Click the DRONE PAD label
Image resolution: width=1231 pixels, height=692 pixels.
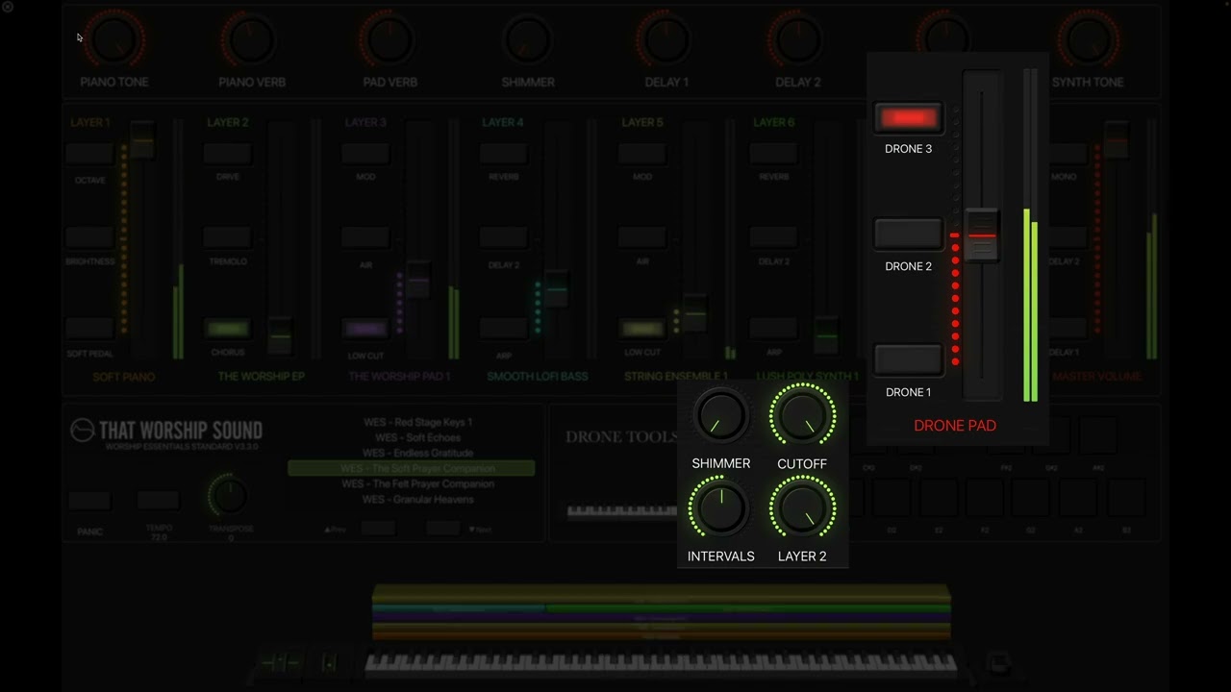coord(955,426)
